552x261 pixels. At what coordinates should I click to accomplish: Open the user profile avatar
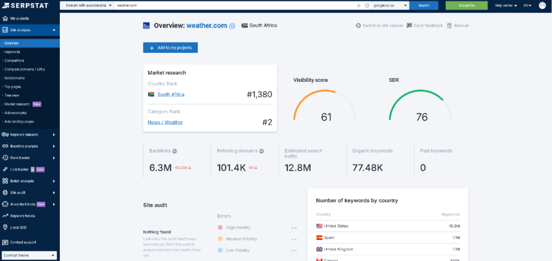(x=542, y=5)
